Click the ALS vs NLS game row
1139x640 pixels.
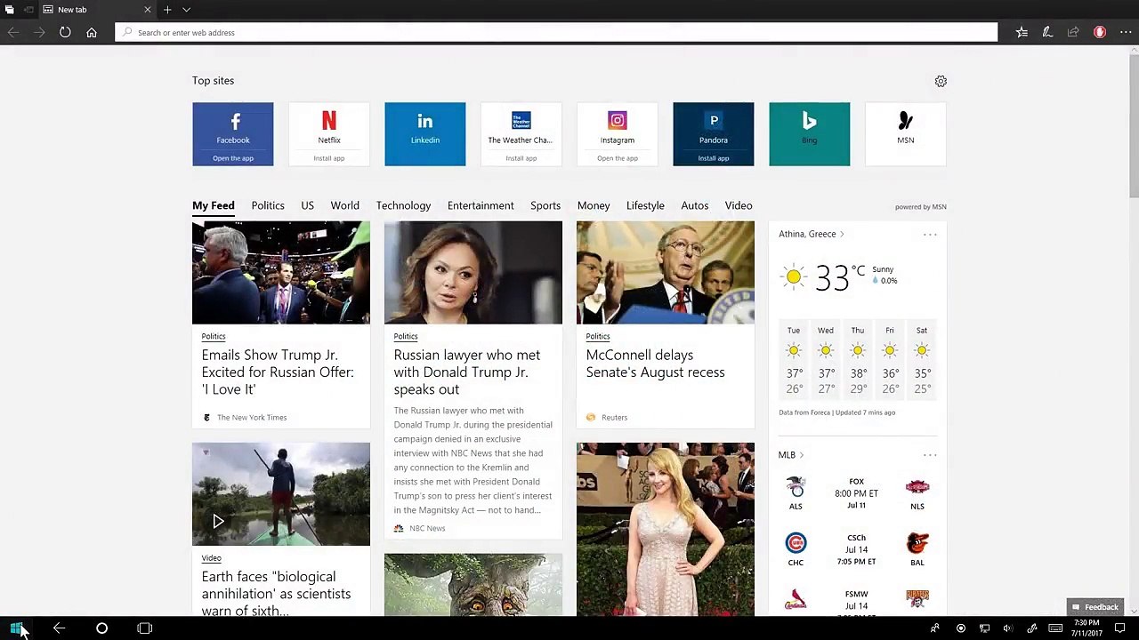(857, 493)
